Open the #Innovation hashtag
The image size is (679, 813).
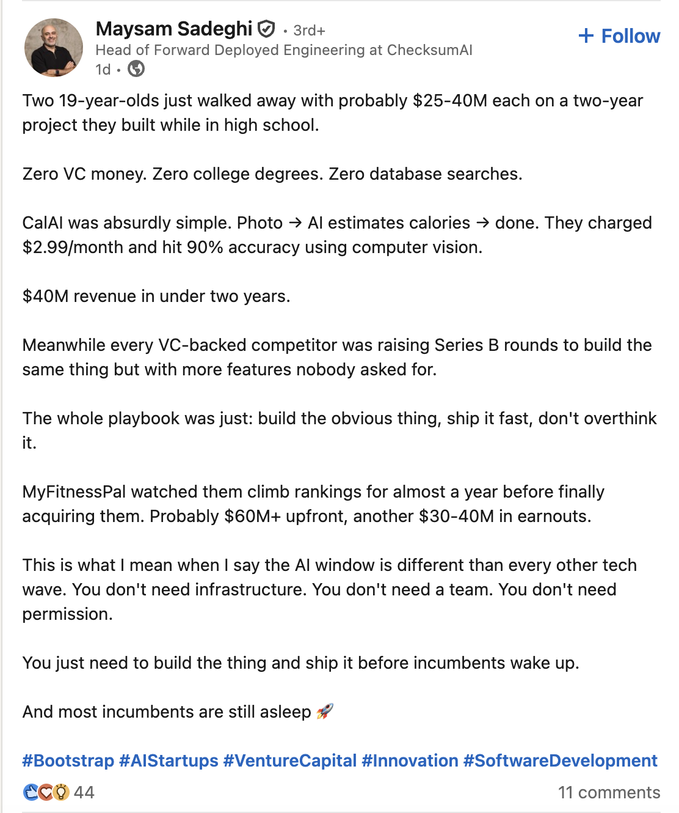point(410,760)
